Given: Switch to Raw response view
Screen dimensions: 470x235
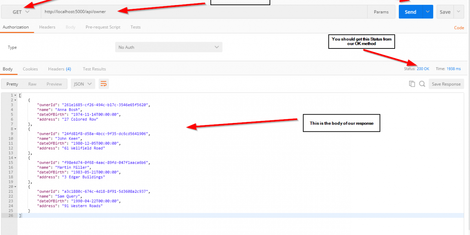Looking at the screenshot, I should pos(32,84).
